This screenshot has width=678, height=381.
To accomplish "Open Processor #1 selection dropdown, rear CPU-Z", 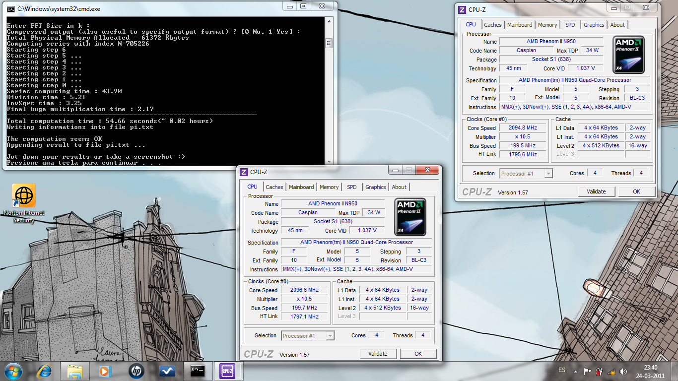I will click(526, 174).
